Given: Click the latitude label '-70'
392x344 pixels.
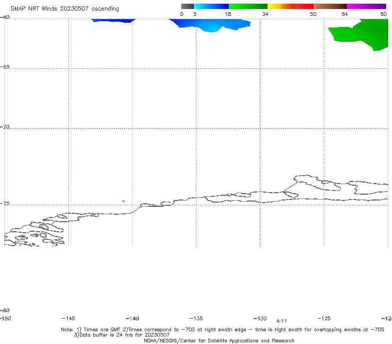Looking at the screenshot, I should tap(5, 127).
